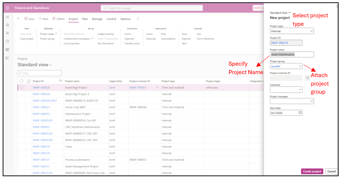The height and width of the screenshot is (177, 339).
Task: Click Project type column header
Action: (168, 81)
